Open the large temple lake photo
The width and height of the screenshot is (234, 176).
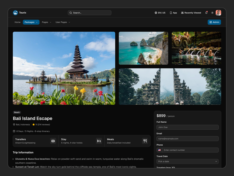64,68
